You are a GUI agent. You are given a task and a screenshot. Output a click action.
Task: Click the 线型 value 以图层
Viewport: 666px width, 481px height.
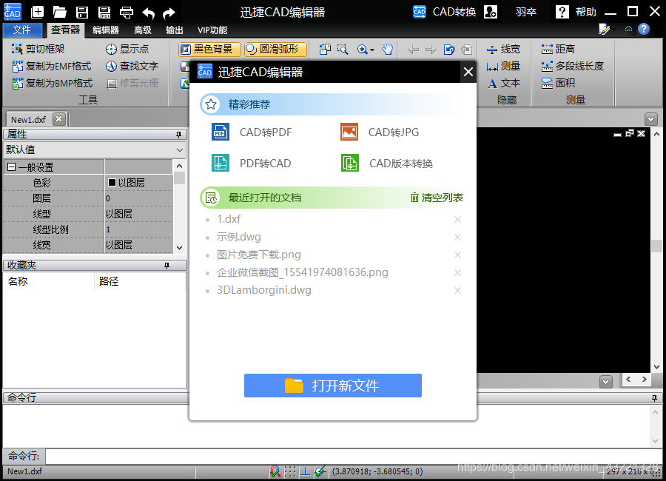tap(119, 214)
